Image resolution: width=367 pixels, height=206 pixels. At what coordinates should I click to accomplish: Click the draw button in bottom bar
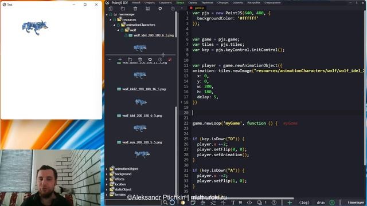click(x=321, y=203)
